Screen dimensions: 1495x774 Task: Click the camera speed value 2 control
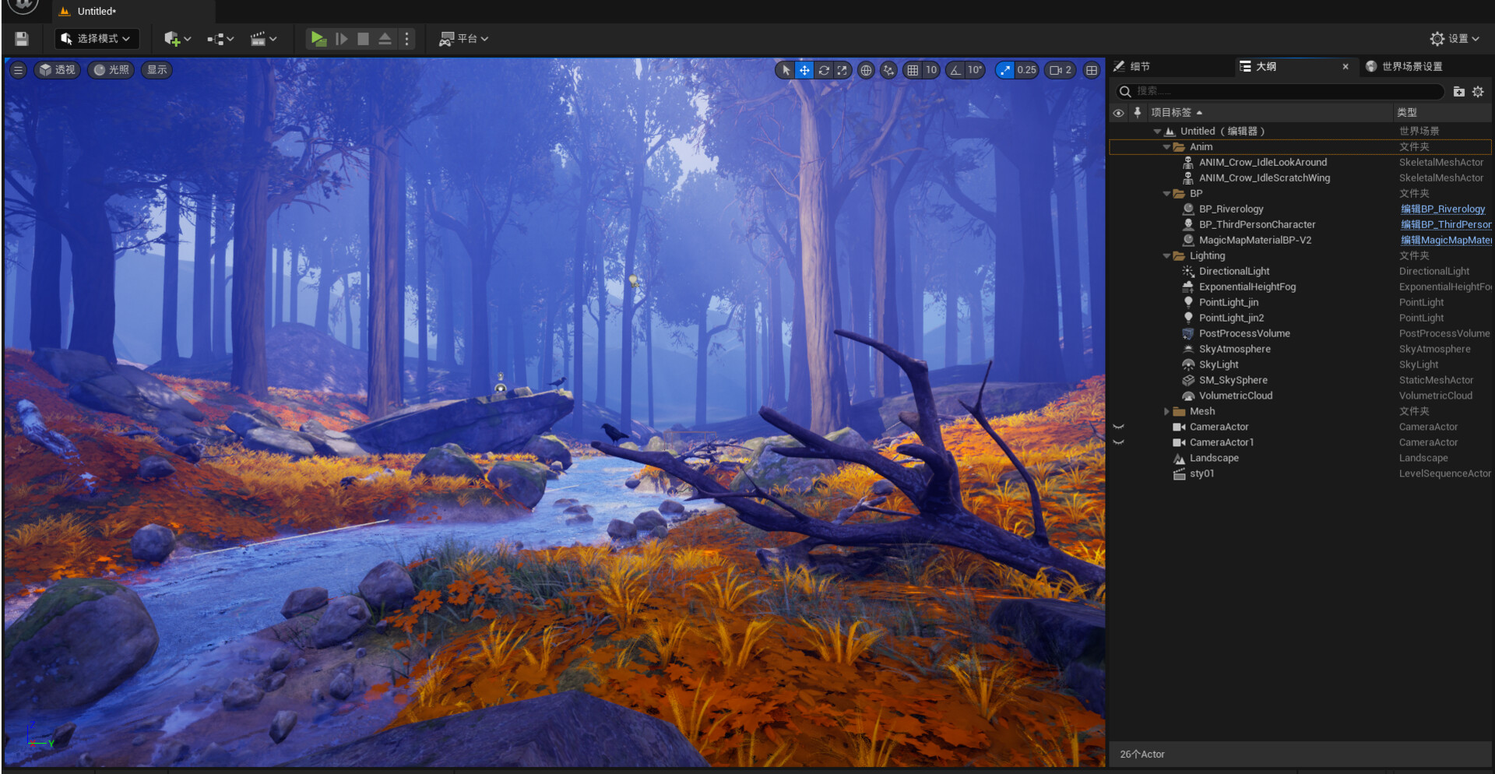(x=1060, y=70)
